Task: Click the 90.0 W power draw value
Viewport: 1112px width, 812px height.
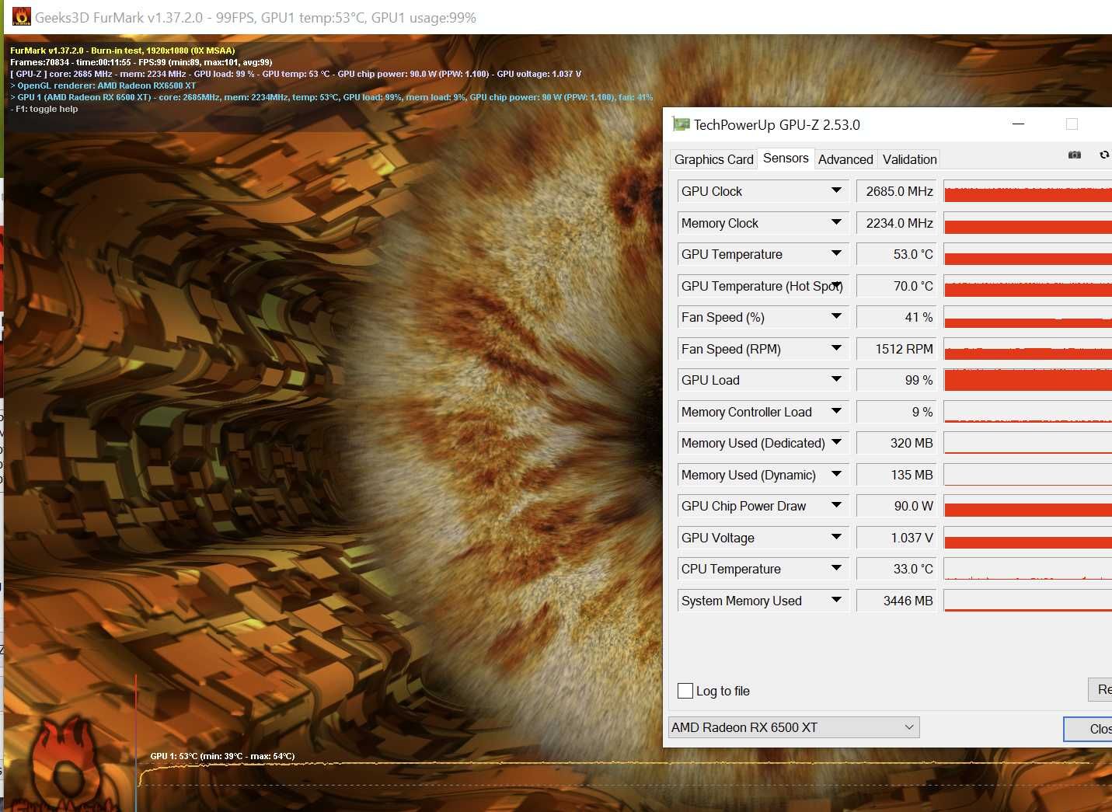Action: tap(895, 506)
